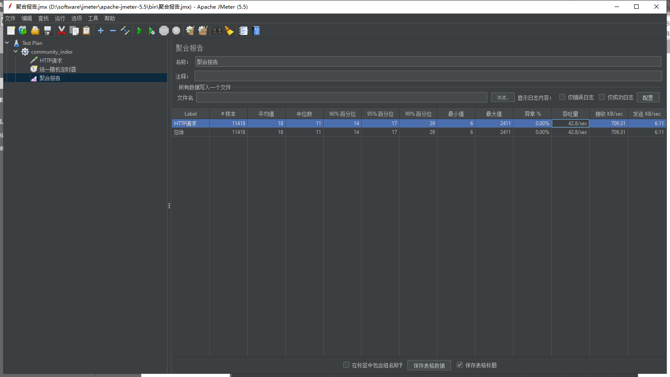Start the test with the green arrow
Image resolution: width=670 pixels, height=377 pixels.
[140, 31]
